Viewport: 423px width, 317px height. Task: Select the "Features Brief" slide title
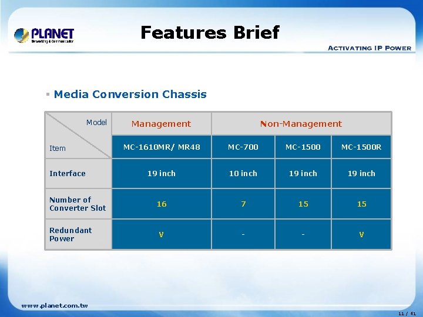point(210,33)
